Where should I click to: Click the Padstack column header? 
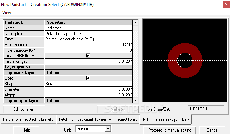[x=24, y=22]
